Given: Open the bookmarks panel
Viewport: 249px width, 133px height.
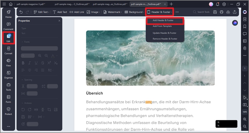Looking at the screenshot, I should click(x=245, y=26).
